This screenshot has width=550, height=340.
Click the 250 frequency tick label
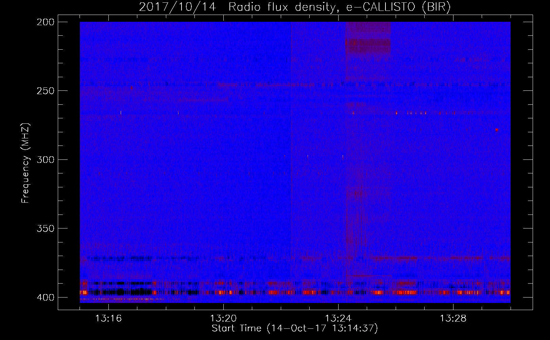(x=45, y=91)
